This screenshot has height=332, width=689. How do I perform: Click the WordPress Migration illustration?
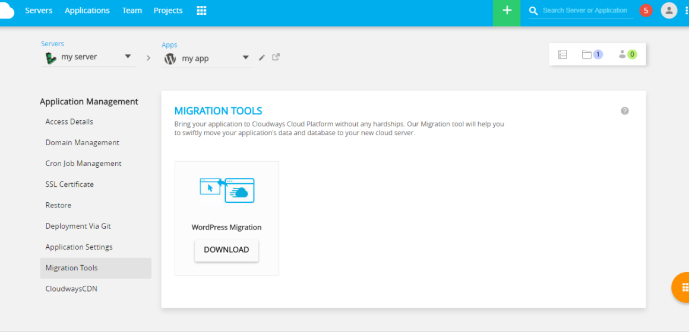coord(227,191)
